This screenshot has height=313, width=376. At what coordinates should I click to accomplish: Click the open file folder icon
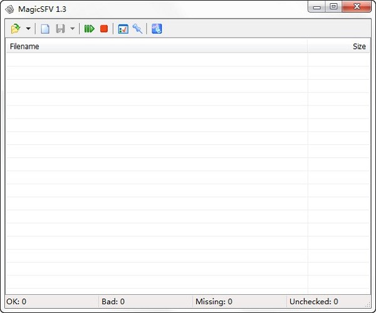coord(16,29)
